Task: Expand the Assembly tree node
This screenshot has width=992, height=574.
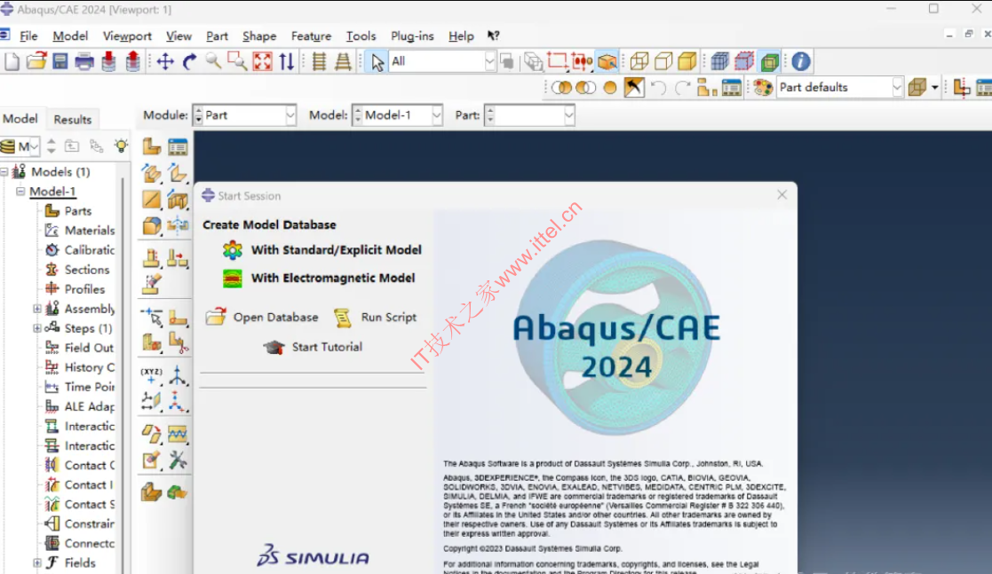Action: pyautogui.click(x=36, y=309)
